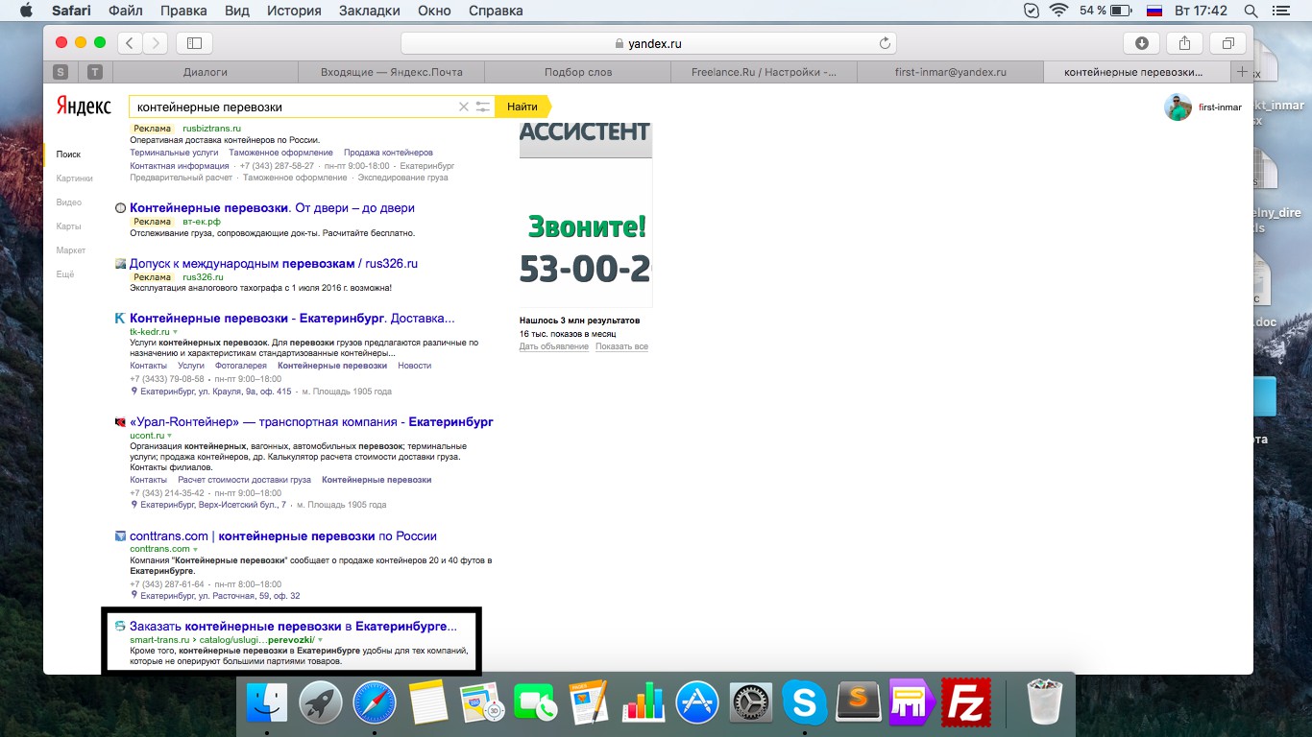Switch to the Freelance.Ru / Настройки tab

coord(764,72)
